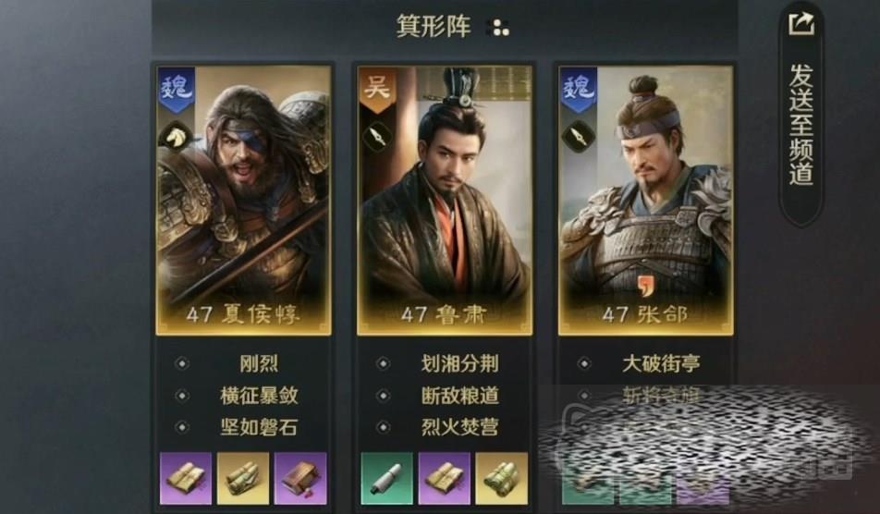This screenshot has height=514, width=880.
Task: Select the 箕形阵 formation title
Action: tap(434, 27)
